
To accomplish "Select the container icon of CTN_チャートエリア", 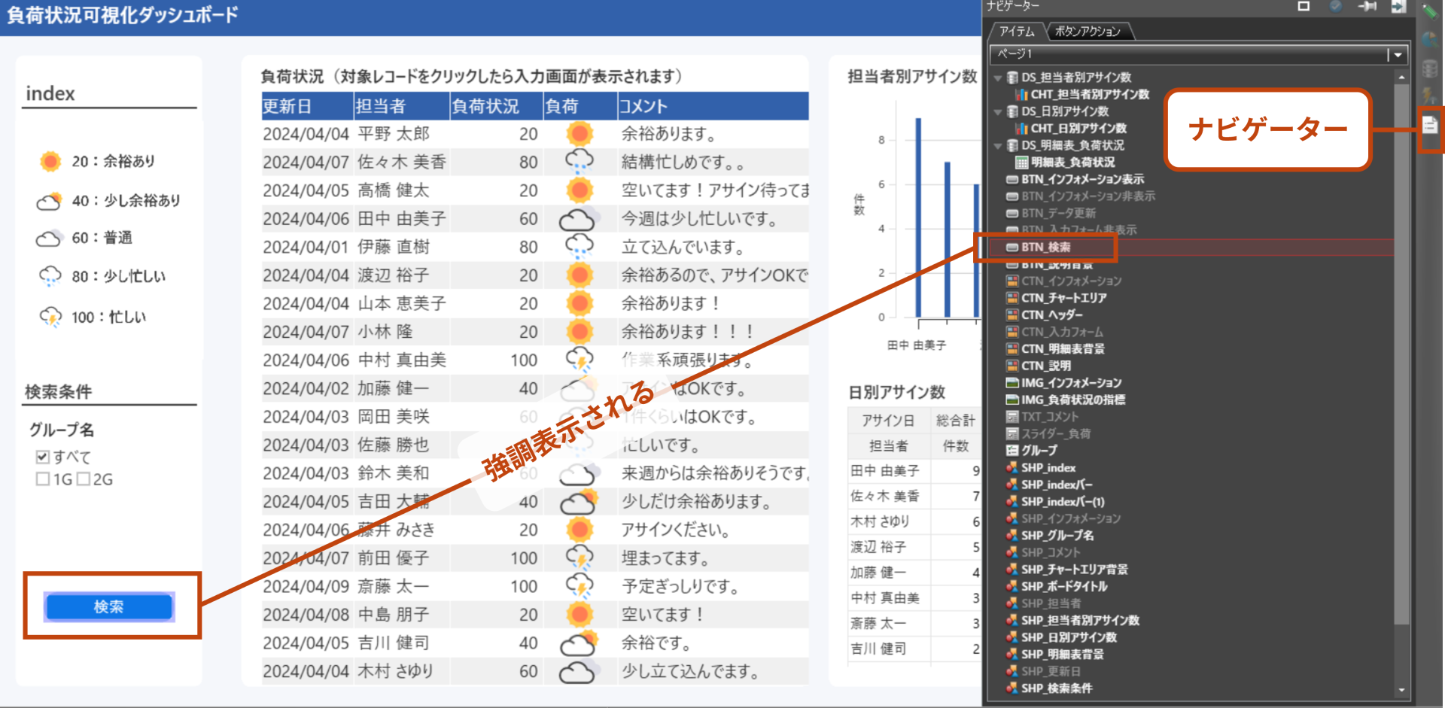I will [1013, 299].
